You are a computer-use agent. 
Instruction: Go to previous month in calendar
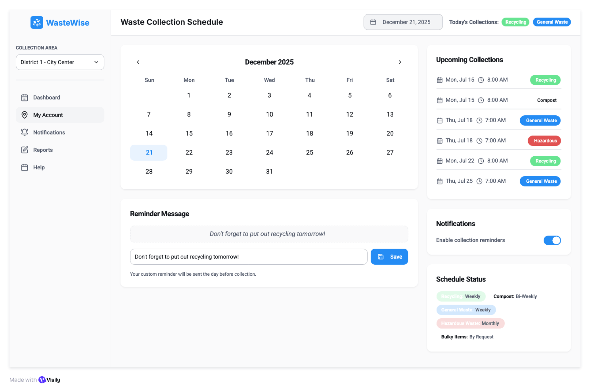(x=138, y=62)
